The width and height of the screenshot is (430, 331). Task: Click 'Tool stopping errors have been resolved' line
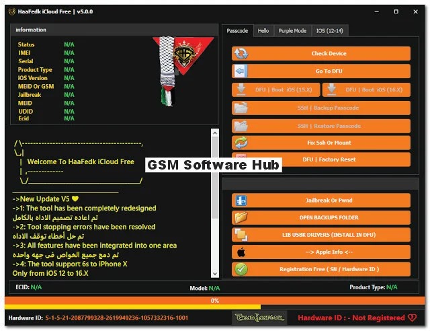[x=84, y=227]
